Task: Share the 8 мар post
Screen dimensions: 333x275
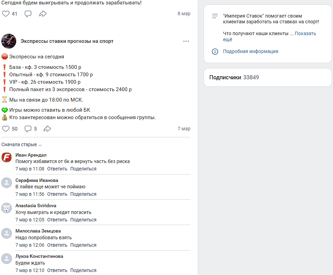Action: pos(43,14)
